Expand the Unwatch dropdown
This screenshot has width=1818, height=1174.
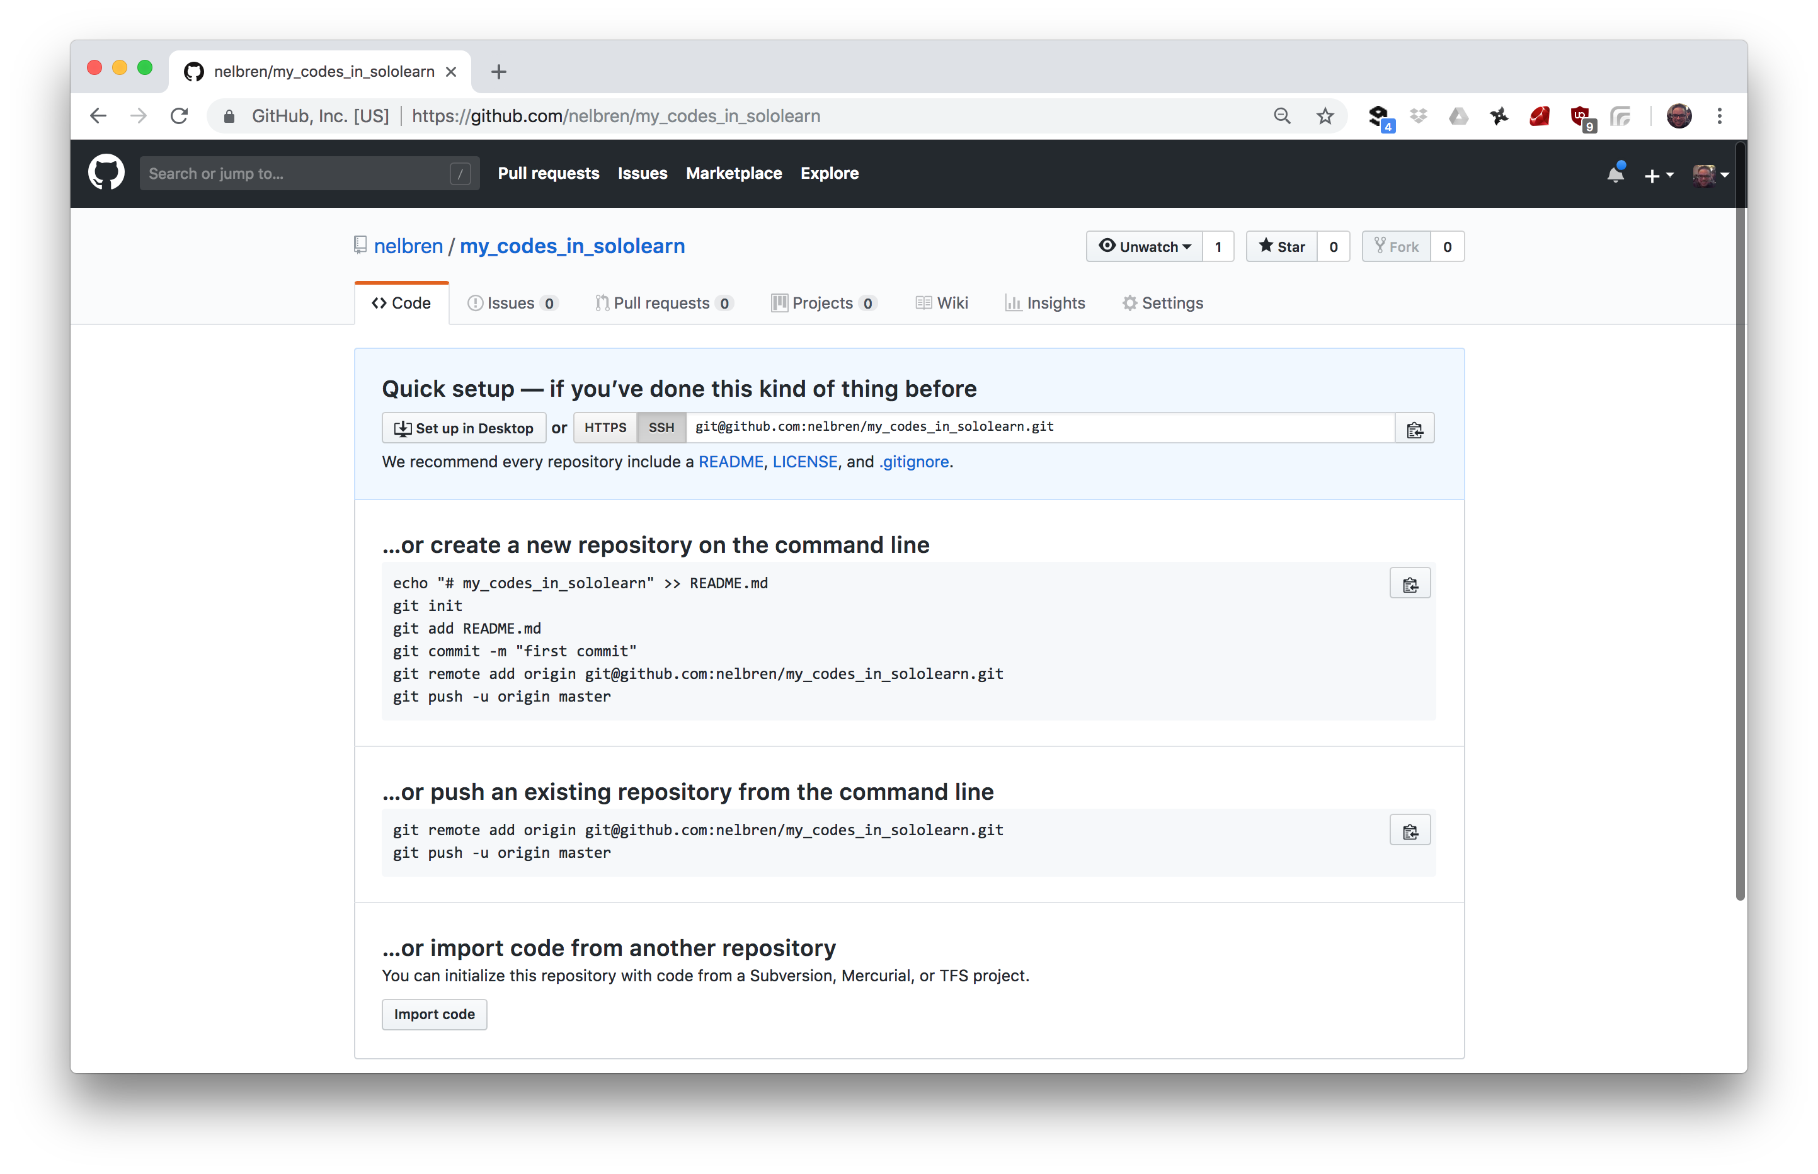(1144, 247)
